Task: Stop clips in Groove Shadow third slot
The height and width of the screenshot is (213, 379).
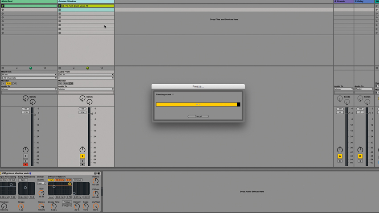Action: pos(59,13)
